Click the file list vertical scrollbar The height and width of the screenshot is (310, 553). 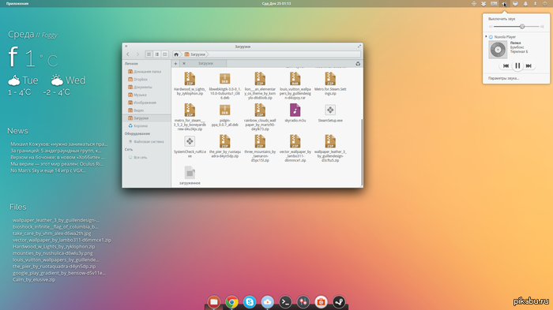pyautogui.click(x=362, y=151)
